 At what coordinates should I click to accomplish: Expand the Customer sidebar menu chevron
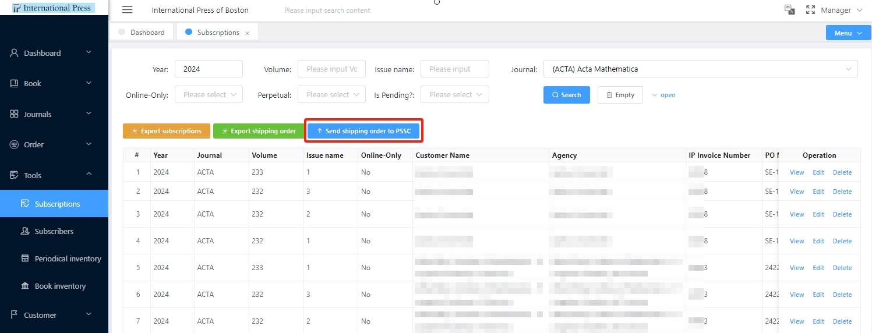[x=89, y=314]
